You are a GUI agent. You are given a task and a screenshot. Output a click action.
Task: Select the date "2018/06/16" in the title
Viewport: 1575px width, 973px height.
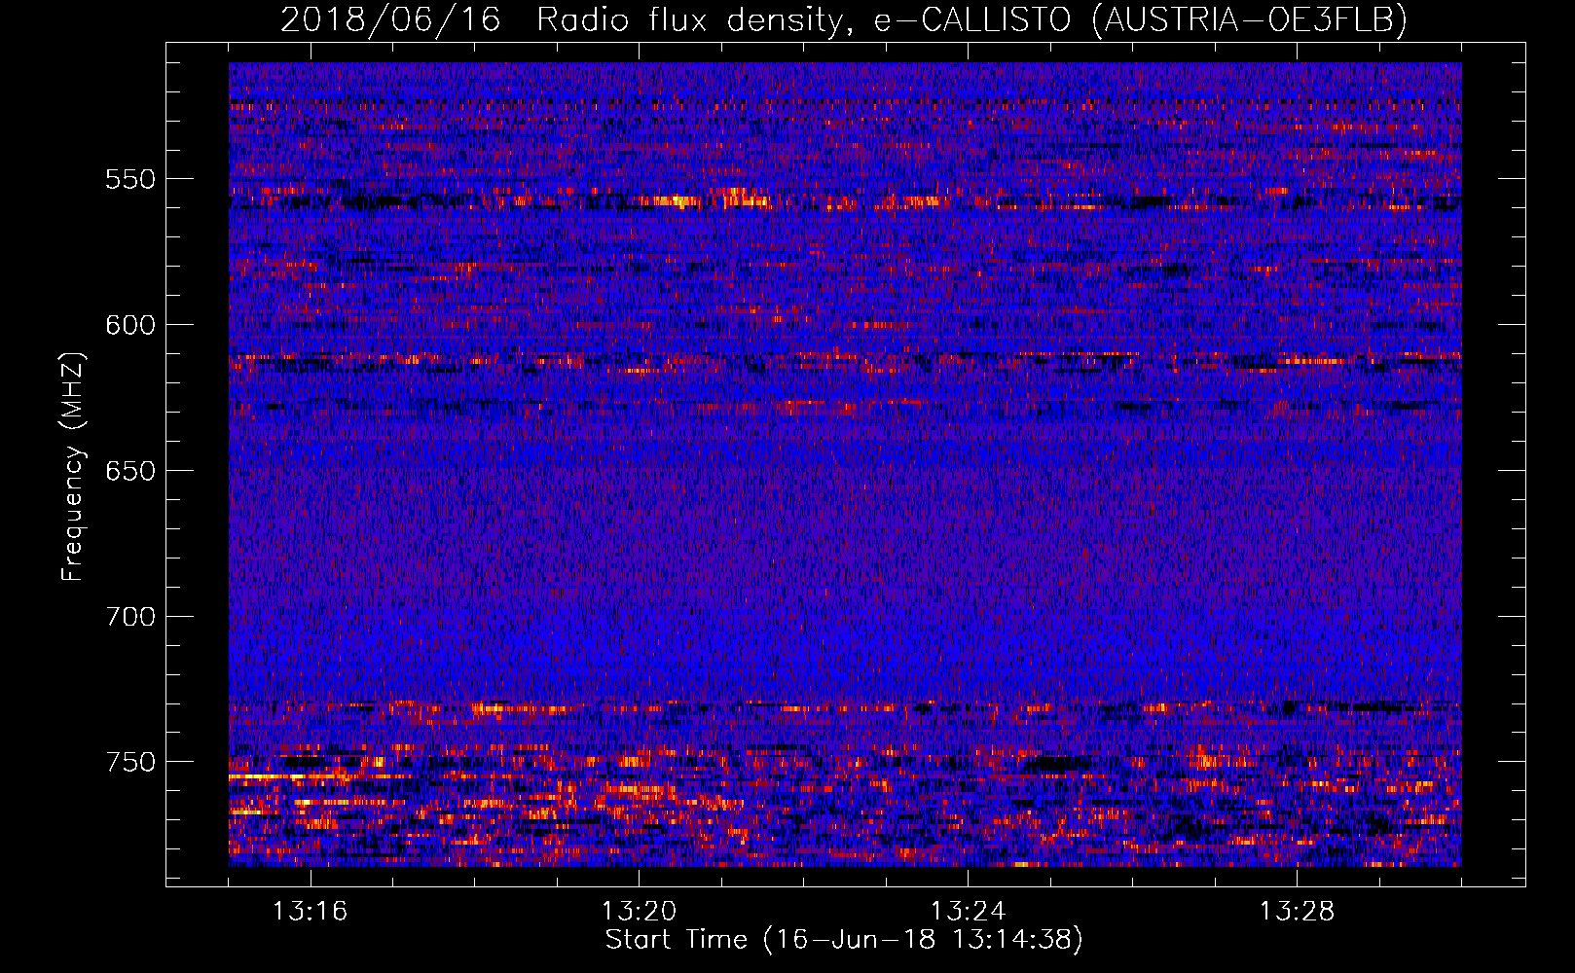(390, 19)
